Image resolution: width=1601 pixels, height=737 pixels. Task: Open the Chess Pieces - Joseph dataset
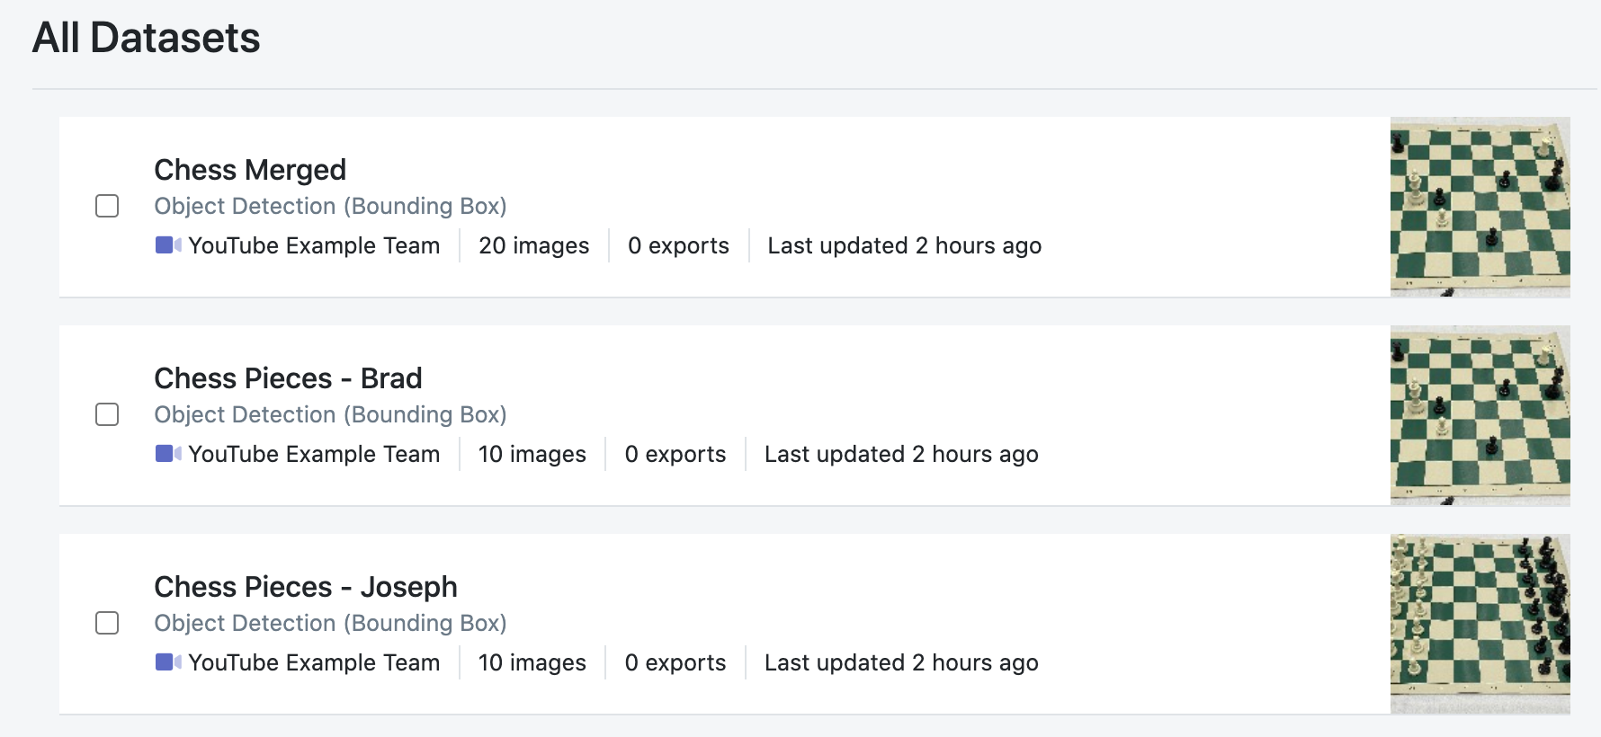[x=306, y=587]
